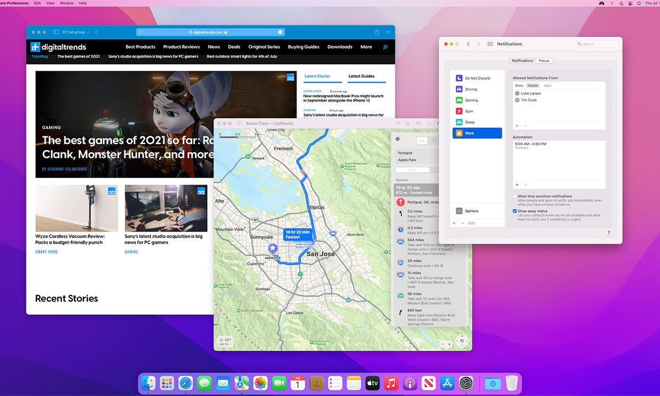Click the Safari back arrow

96,32
